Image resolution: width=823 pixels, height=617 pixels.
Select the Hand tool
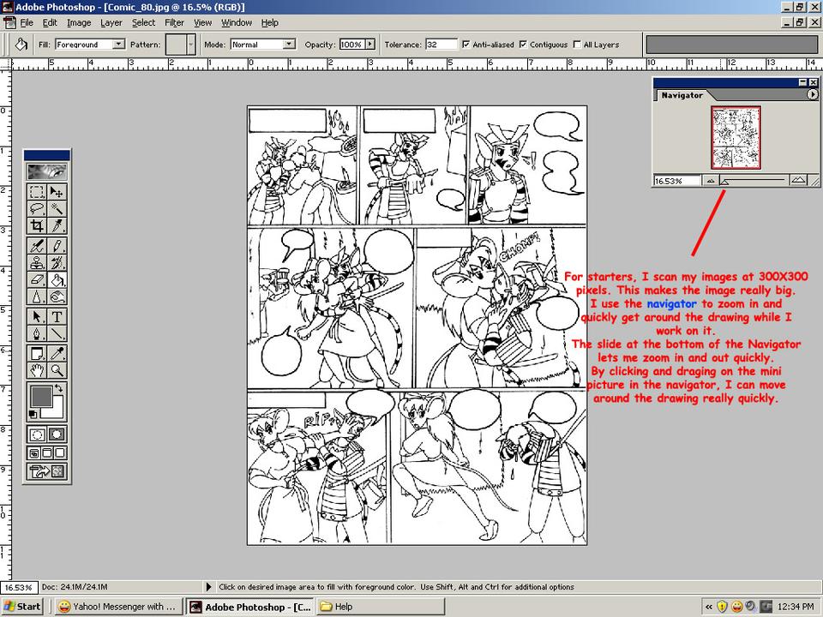point(37,370)
